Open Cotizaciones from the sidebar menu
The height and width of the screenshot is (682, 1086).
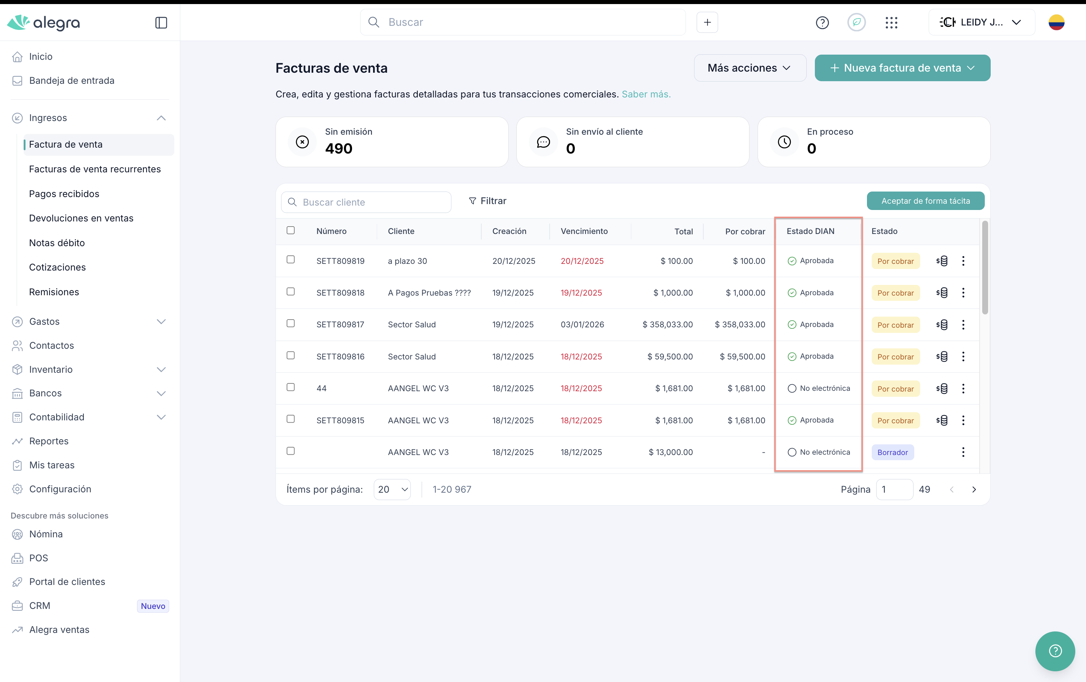(57, 267)
